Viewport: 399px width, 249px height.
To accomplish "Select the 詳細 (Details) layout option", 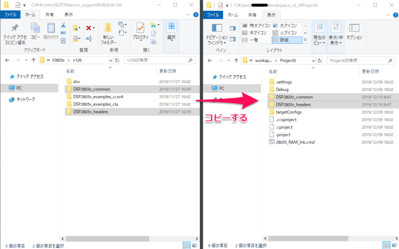I will tap(286, 40).
